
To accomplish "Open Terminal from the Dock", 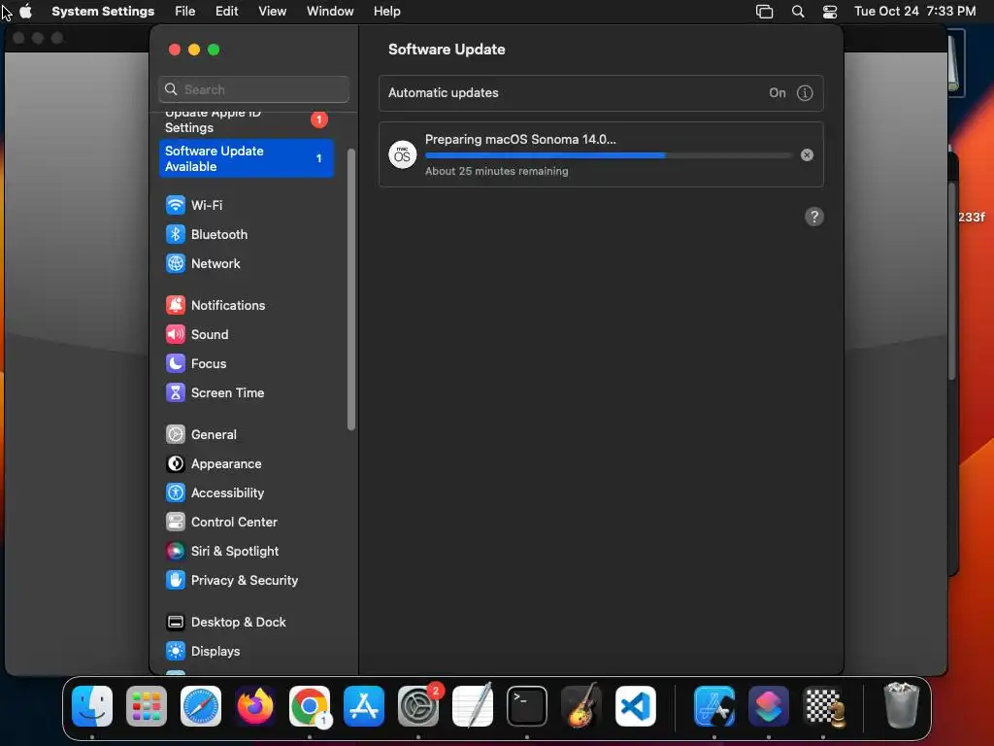I will point(527,706).
